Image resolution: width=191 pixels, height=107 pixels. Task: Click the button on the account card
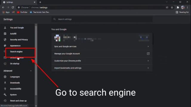(x=144, y=38)
